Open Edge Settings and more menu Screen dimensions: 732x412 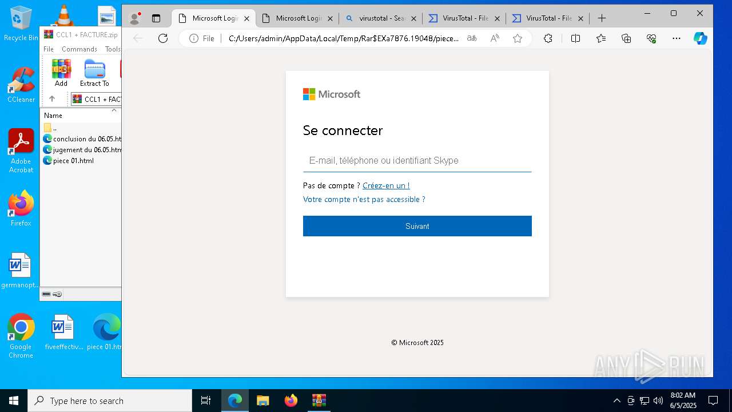point(677,38)
